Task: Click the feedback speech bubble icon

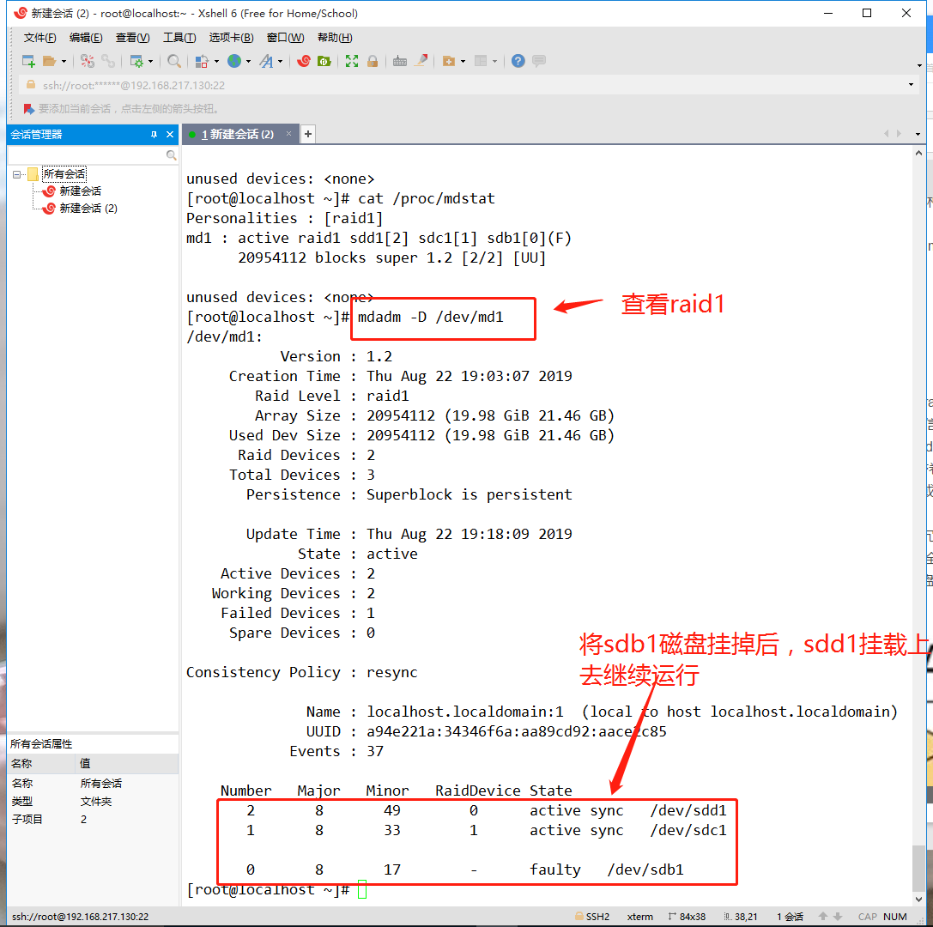Action: pyautogui.click(x=539, y=61)
